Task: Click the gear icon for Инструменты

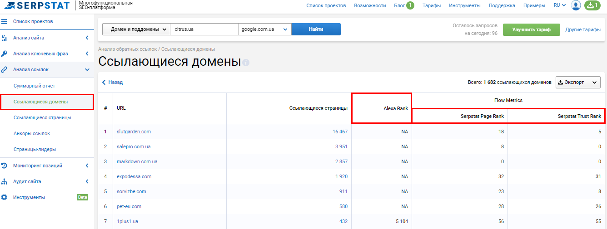Action: pyautogui.click(x=4, y=197)
